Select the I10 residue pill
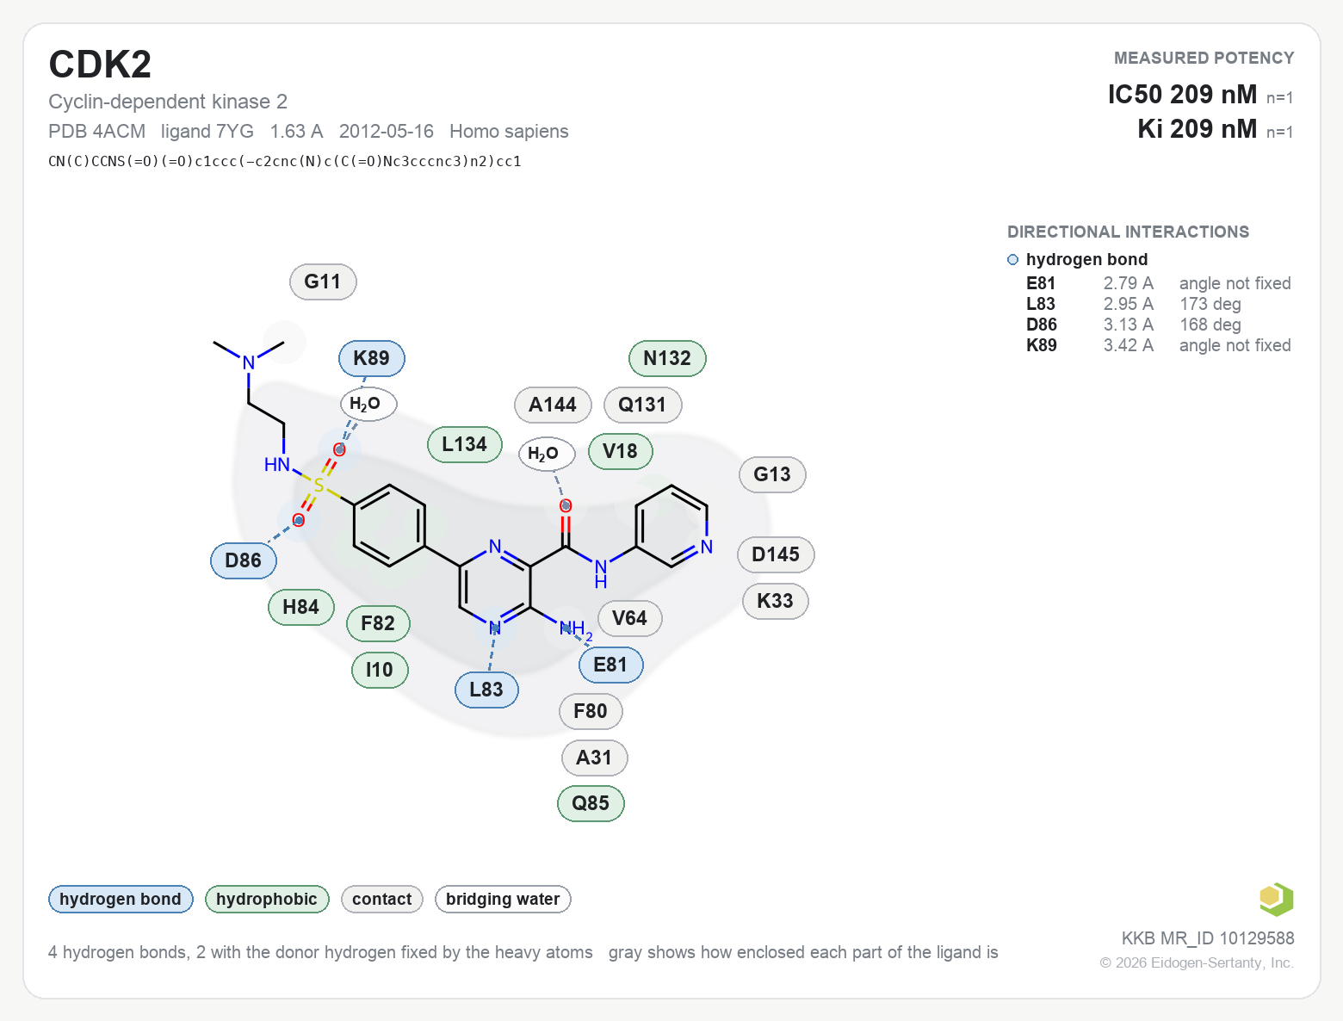 tap(380, 670)
